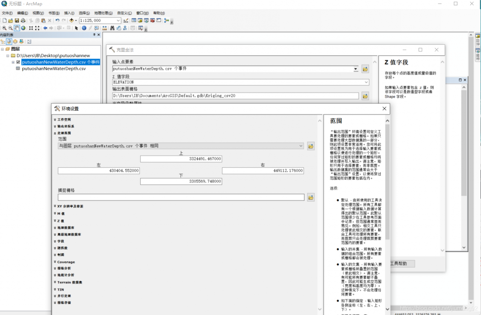Open the Table of Contents window icon

134,20
